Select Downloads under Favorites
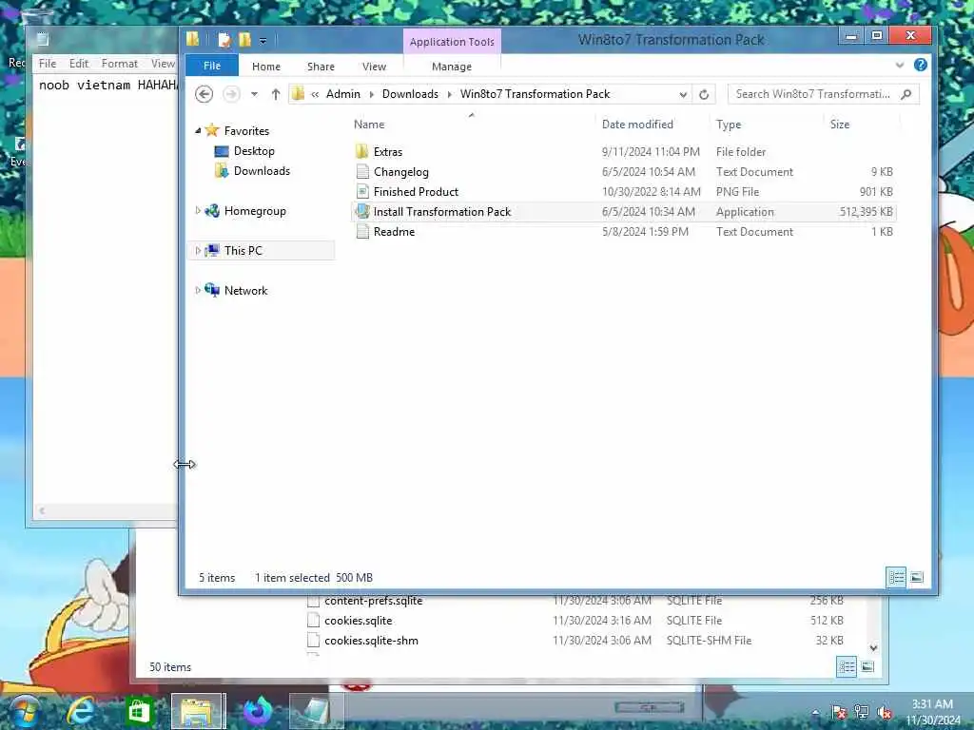Image resolution: width=974 pixels, height=730 pixels. point(262,171)
